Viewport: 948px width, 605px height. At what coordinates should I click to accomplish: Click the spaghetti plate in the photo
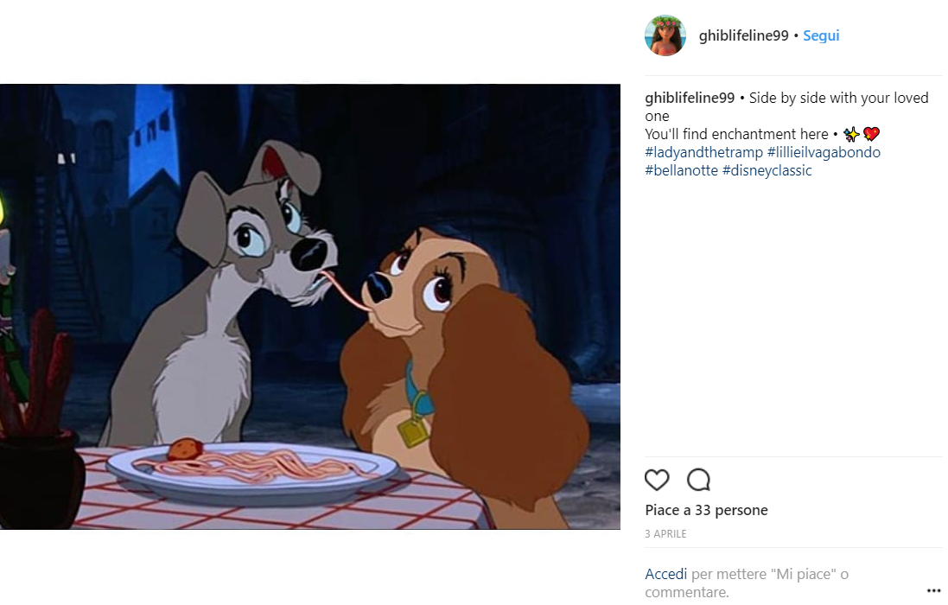252,471
